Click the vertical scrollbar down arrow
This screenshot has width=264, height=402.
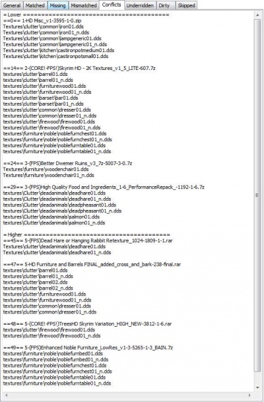tap(257, 387)
